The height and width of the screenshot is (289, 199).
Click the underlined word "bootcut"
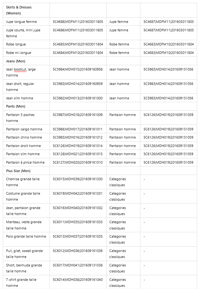20,69
